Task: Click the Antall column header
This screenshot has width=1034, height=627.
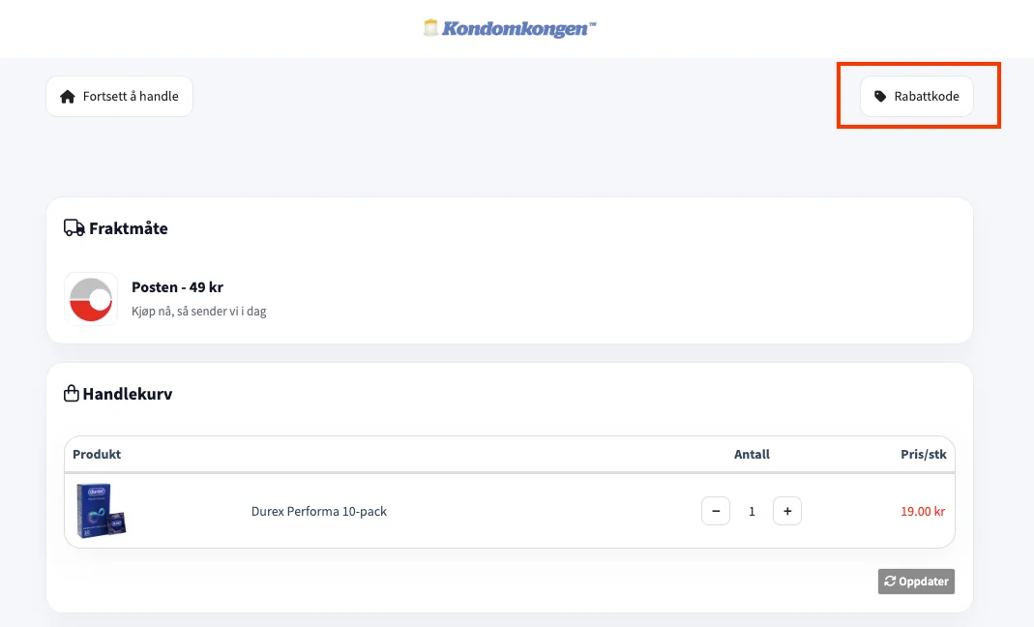Action: pos(752,454)
